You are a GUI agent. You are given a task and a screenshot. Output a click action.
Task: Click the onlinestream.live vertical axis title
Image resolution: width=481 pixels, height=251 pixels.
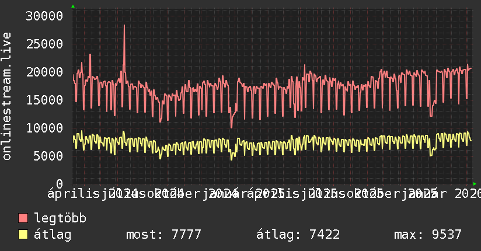coord(7,96)
